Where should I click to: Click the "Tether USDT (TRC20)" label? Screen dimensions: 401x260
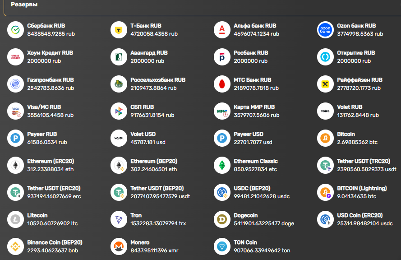(364, 162)
